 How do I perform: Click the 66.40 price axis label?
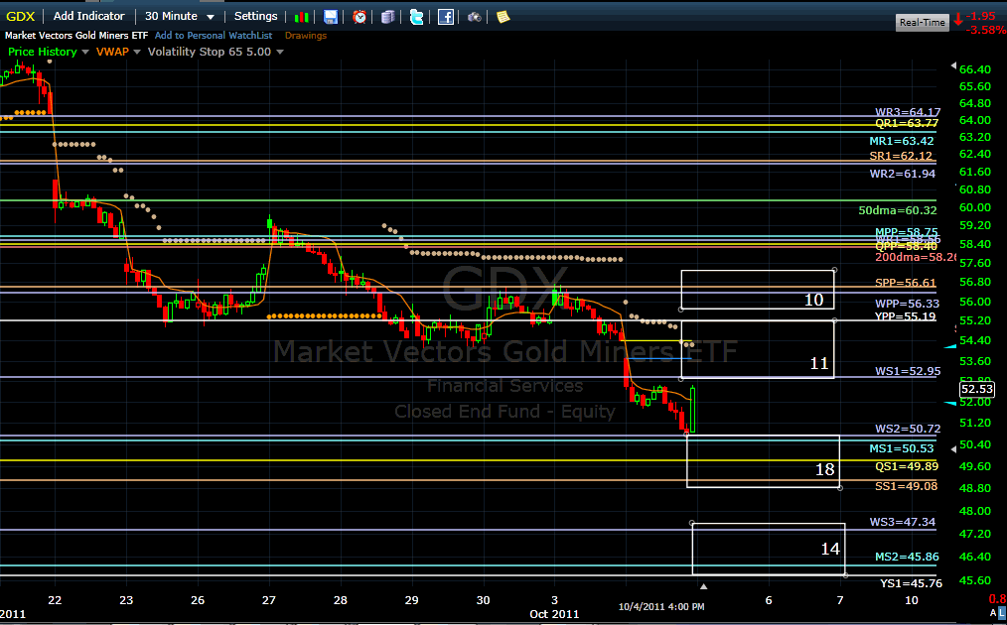coord(975,69)
